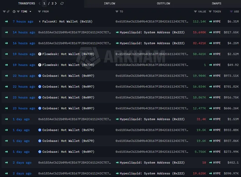
Task: Click Coinbase icon in 19.6K row
Action: tap(40, 141)
